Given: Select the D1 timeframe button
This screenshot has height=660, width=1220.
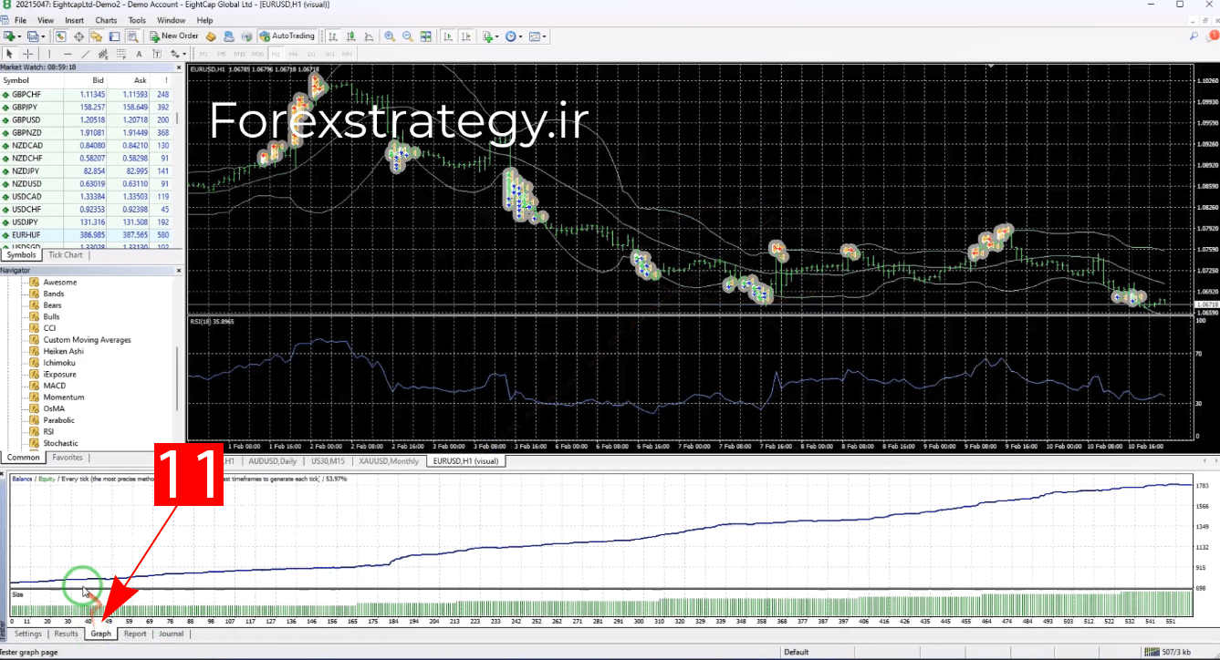Looking at the screenshot, I should (x=311, y=55).
